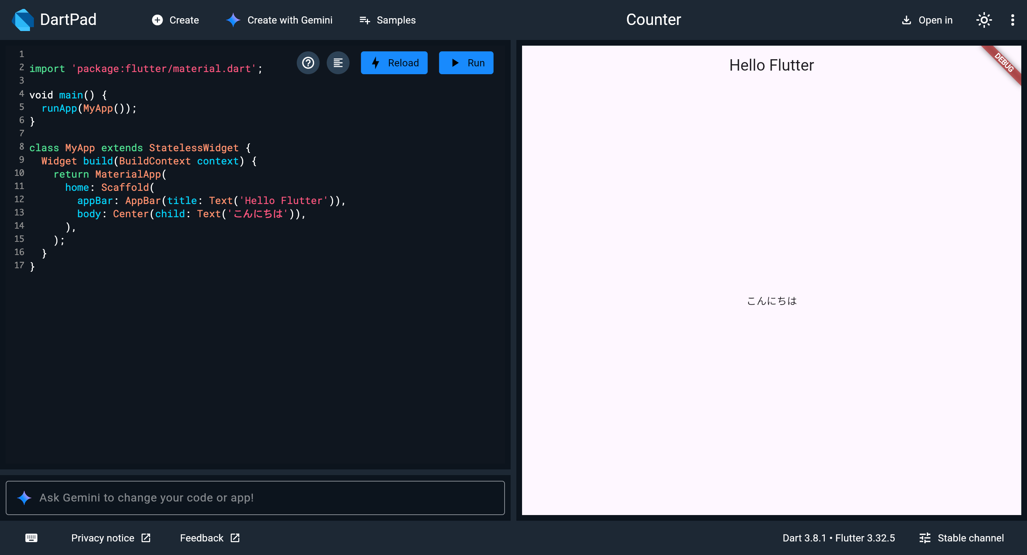The height and width of the screenshot is (555, 1027).
Task: Click the Feedback link
Action: tap(201, 538)
